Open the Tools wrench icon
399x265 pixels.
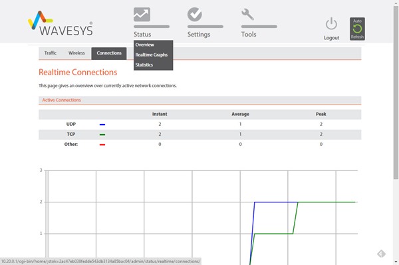(247, 14)
